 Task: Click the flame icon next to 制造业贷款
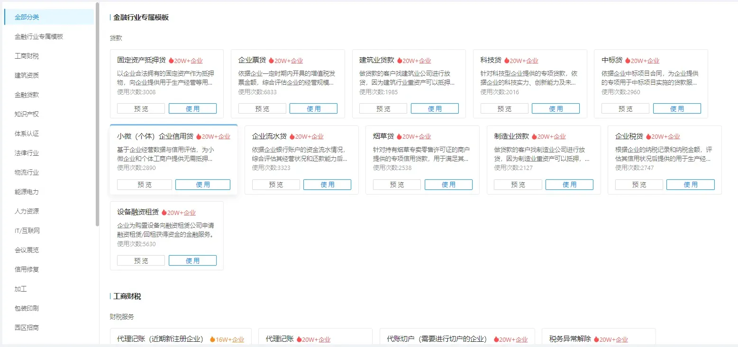(534, 136)
